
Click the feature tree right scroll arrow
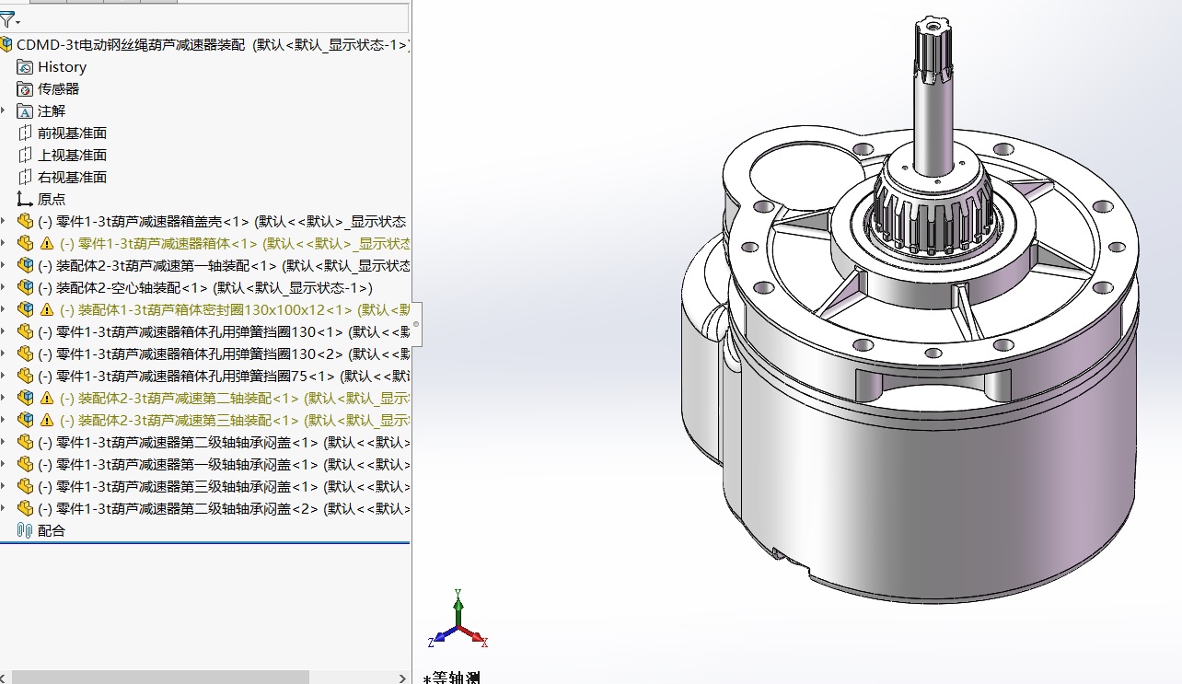(403, 678)
